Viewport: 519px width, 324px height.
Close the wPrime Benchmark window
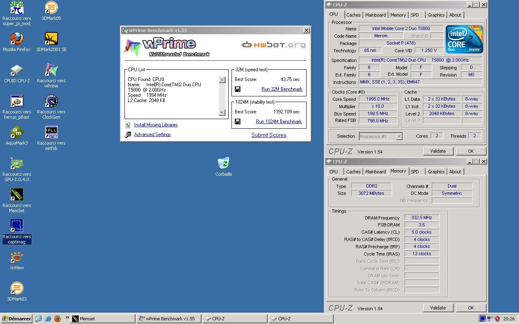[x=307, y=30]
